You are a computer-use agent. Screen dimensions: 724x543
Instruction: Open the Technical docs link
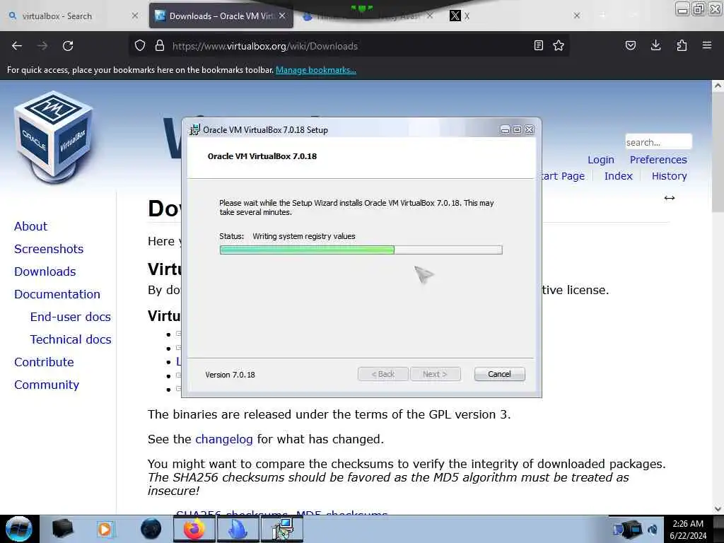(71, 339)
